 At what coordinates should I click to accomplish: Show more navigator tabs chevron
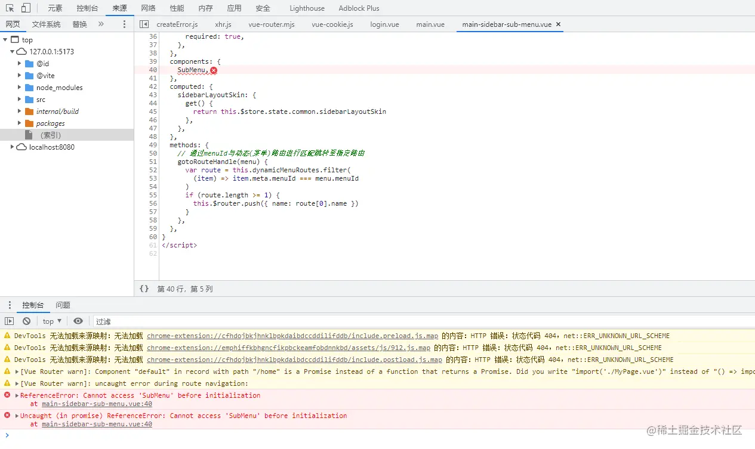pos(101,24)
